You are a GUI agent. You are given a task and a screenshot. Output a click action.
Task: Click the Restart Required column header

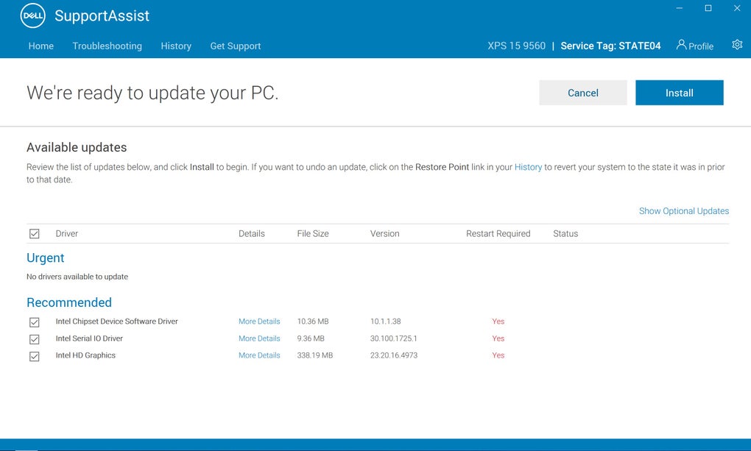(498, 234)
